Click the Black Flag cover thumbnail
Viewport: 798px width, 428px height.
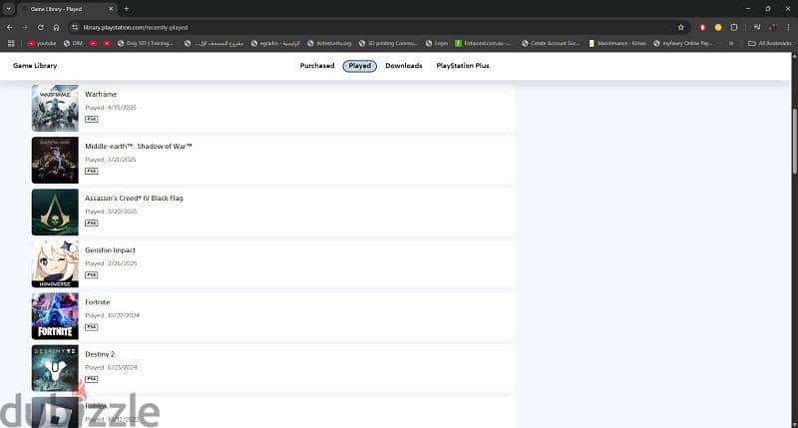tap(55, 213)
